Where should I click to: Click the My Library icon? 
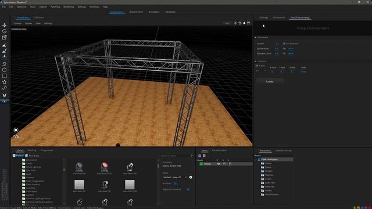click(27, 156)
